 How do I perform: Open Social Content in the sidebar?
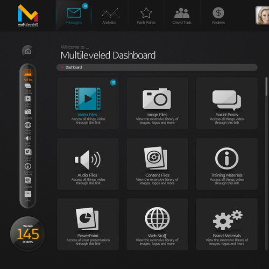28,89
